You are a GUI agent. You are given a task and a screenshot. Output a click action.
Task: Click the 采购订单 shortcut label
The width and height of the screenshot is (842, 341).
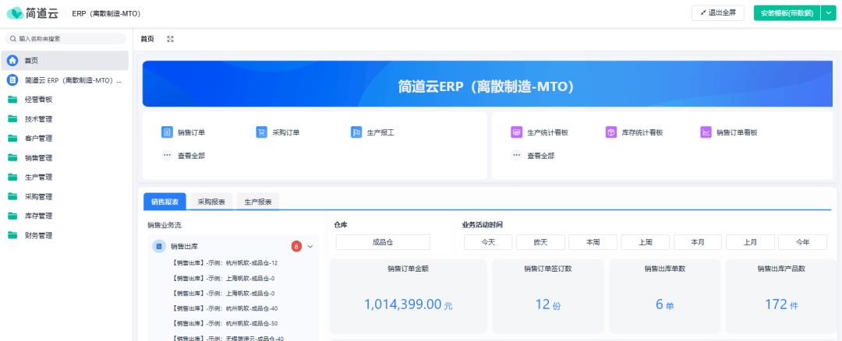click(285, 132)
